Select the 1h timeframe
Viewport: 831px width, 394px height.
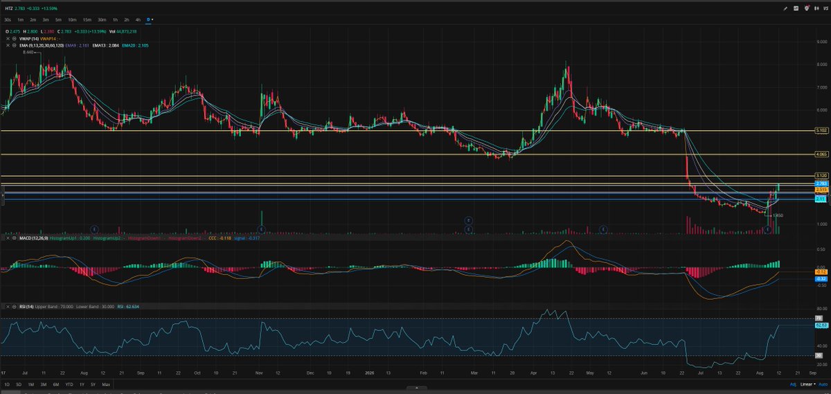[115, 20]
